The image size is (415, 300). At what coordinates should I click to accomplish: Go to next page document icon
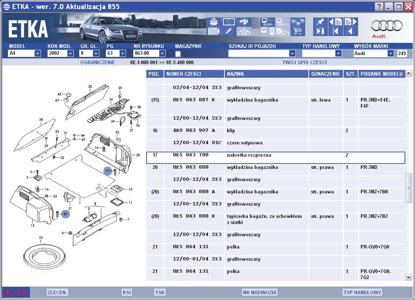(351, 22)
